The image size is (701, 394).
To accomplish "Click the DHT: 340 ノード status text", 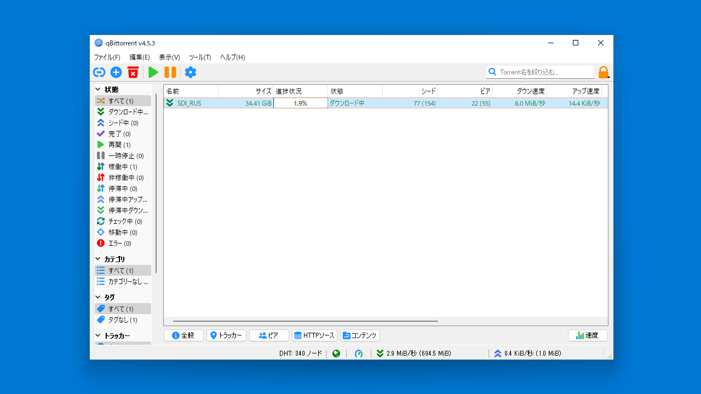I will [x=301, y=354].
